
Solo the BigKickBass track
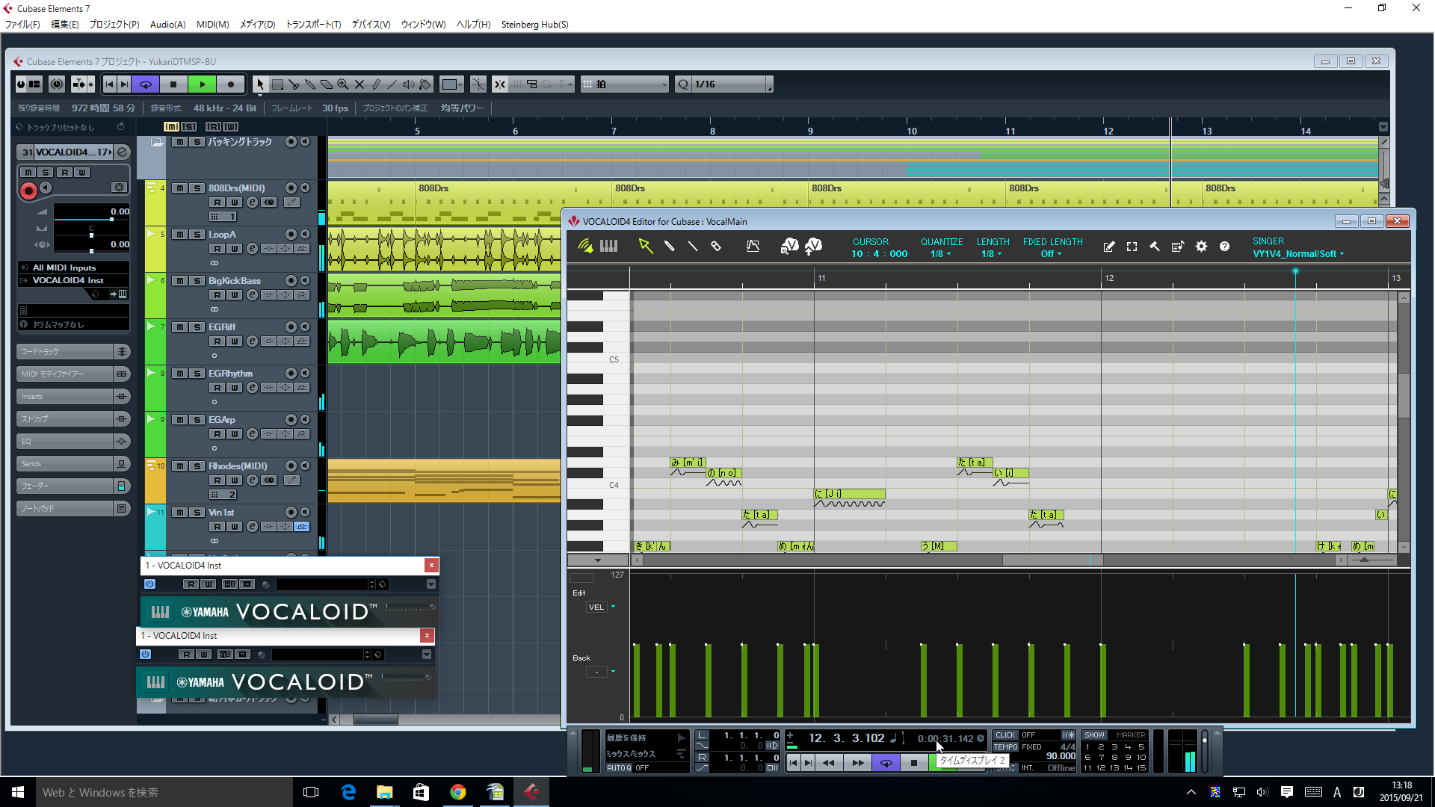pos(197,281)
